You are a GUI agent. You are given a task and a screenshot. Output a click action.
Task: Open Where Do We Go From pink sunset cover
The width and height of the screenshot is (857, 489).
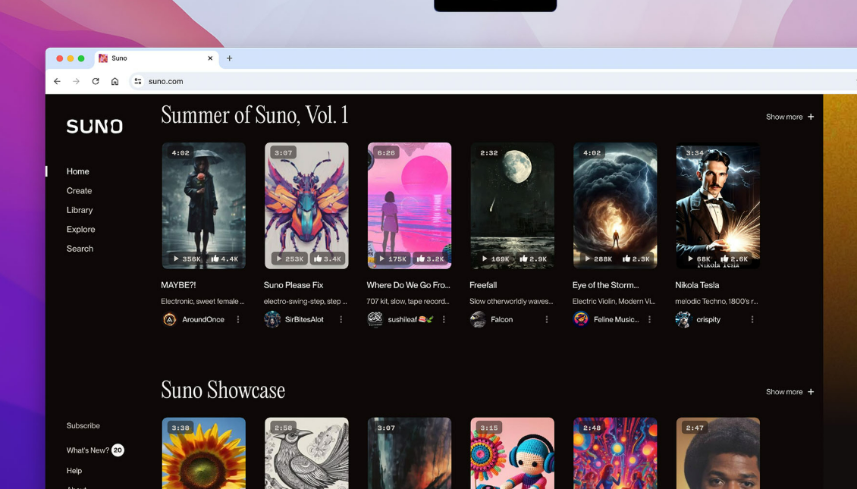[410, 205]
